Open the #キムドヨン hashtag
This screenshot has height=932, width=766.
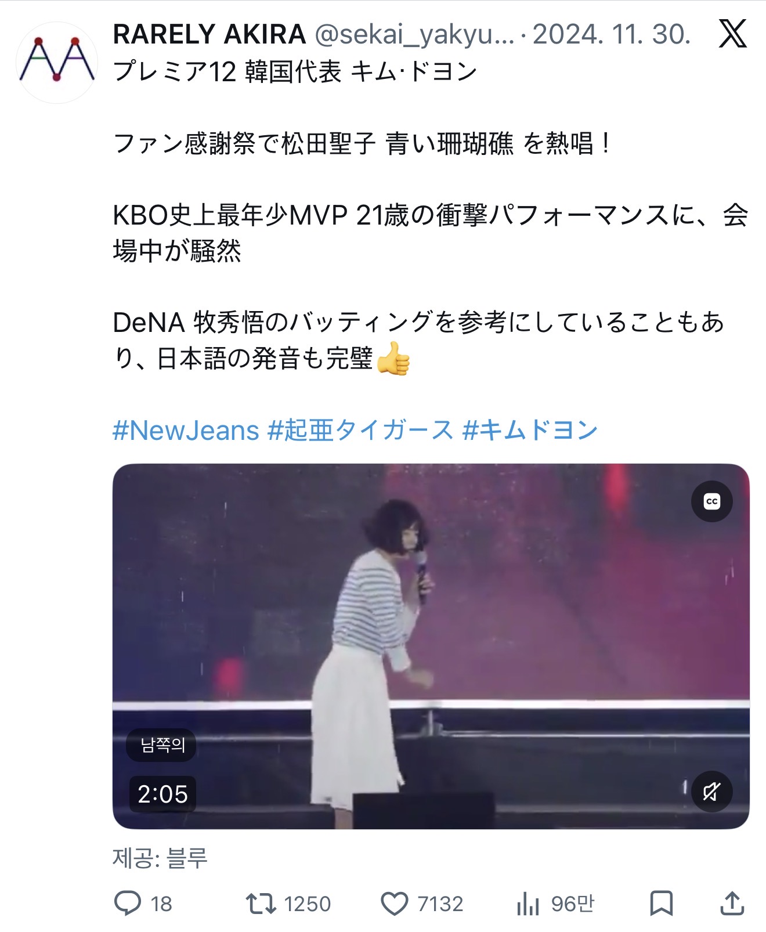click(x=530, y=431)
